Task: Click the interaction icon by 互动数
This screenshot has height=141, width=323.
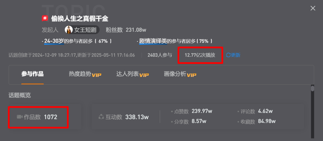Action: tap(101, 117)
